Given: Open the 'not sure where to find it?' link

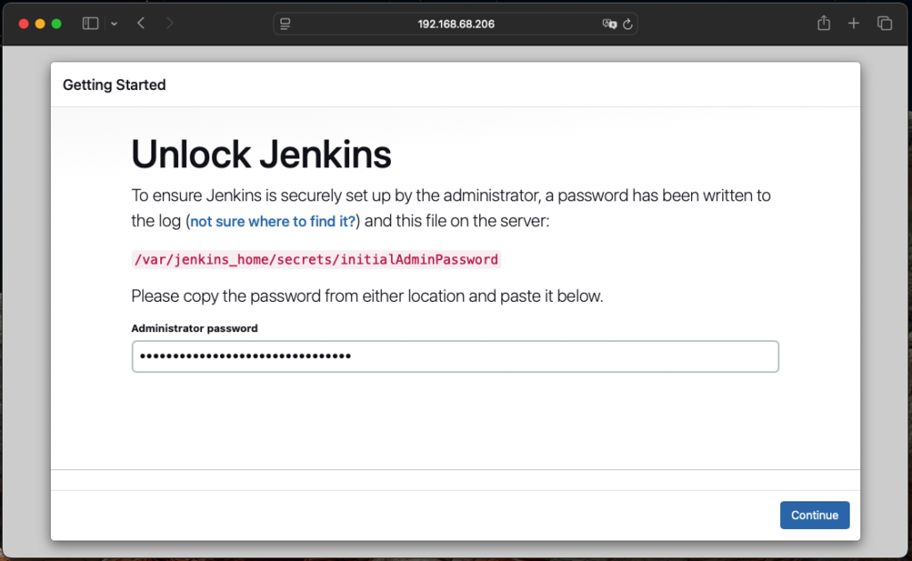Looking at the screenshot, I should click(x=273, y=222).
